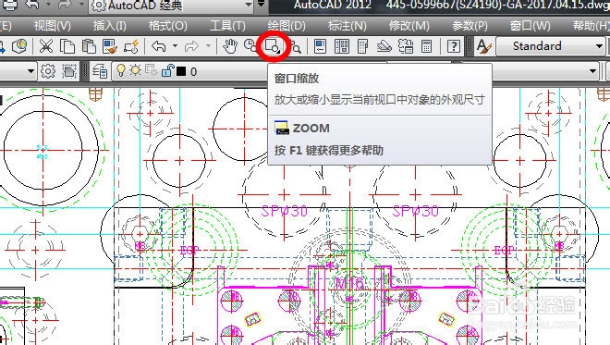Click layer 0 black color swatch
The width and height of the screenshot is (610, 345).
(181, 71)
